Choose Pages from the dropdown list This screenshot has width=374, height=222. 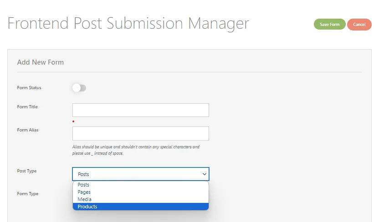(140, 192)
